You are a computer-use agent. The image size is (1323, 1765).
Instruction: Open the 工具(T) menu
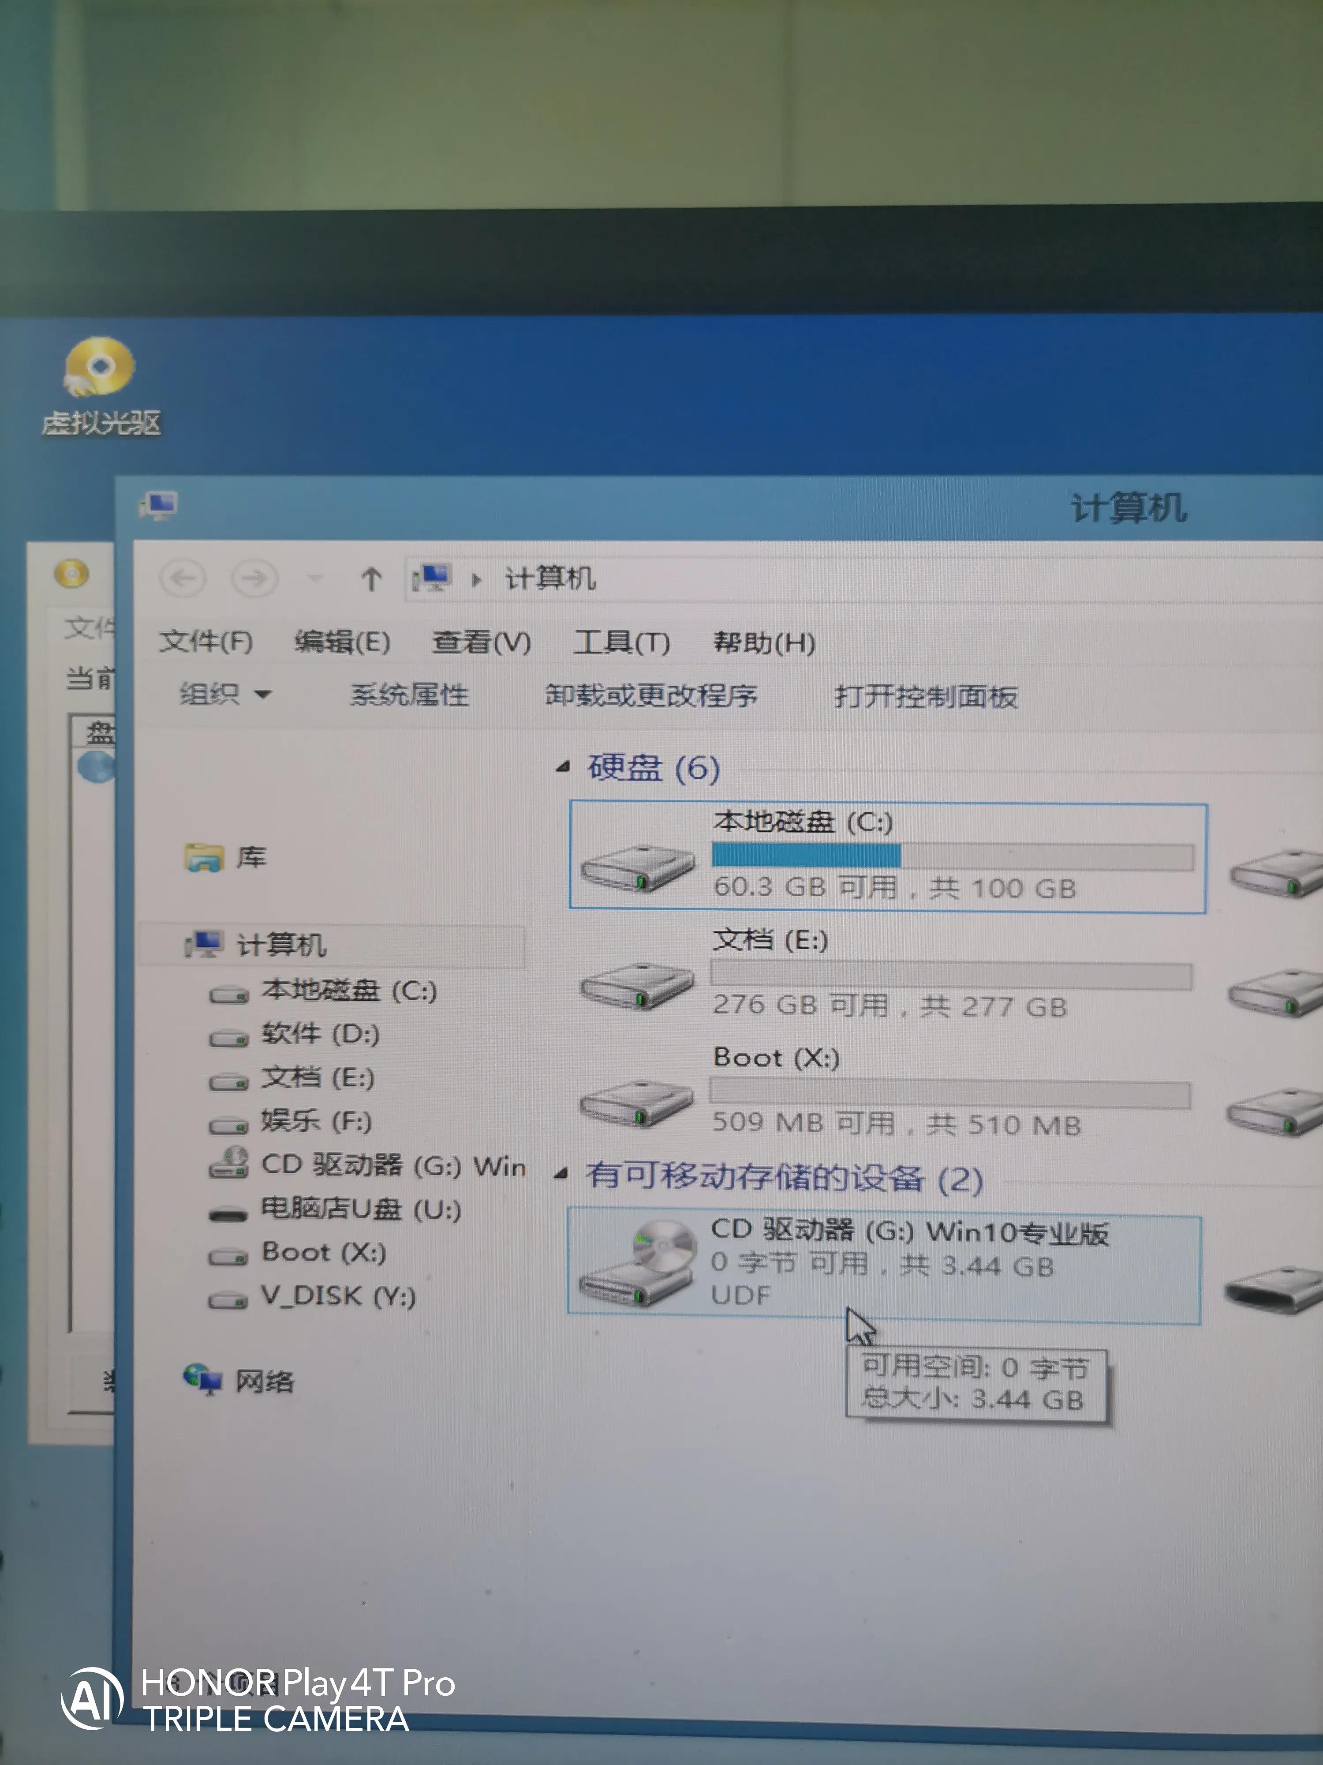click(621, 642)
